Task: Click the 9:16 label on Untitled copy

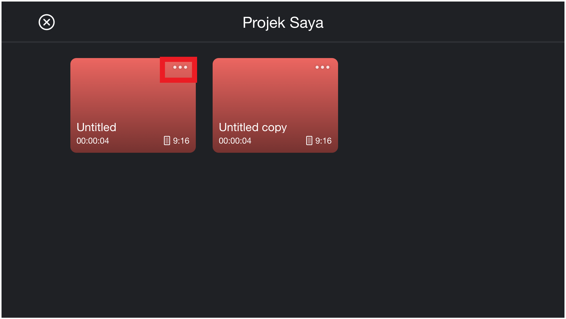Action: tap(324, 141)
